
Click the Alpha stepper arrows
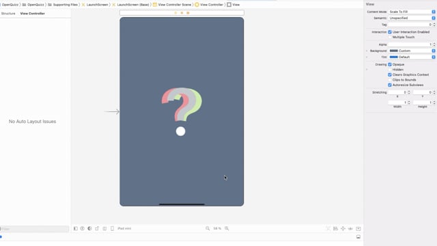(x=434, y=44)
